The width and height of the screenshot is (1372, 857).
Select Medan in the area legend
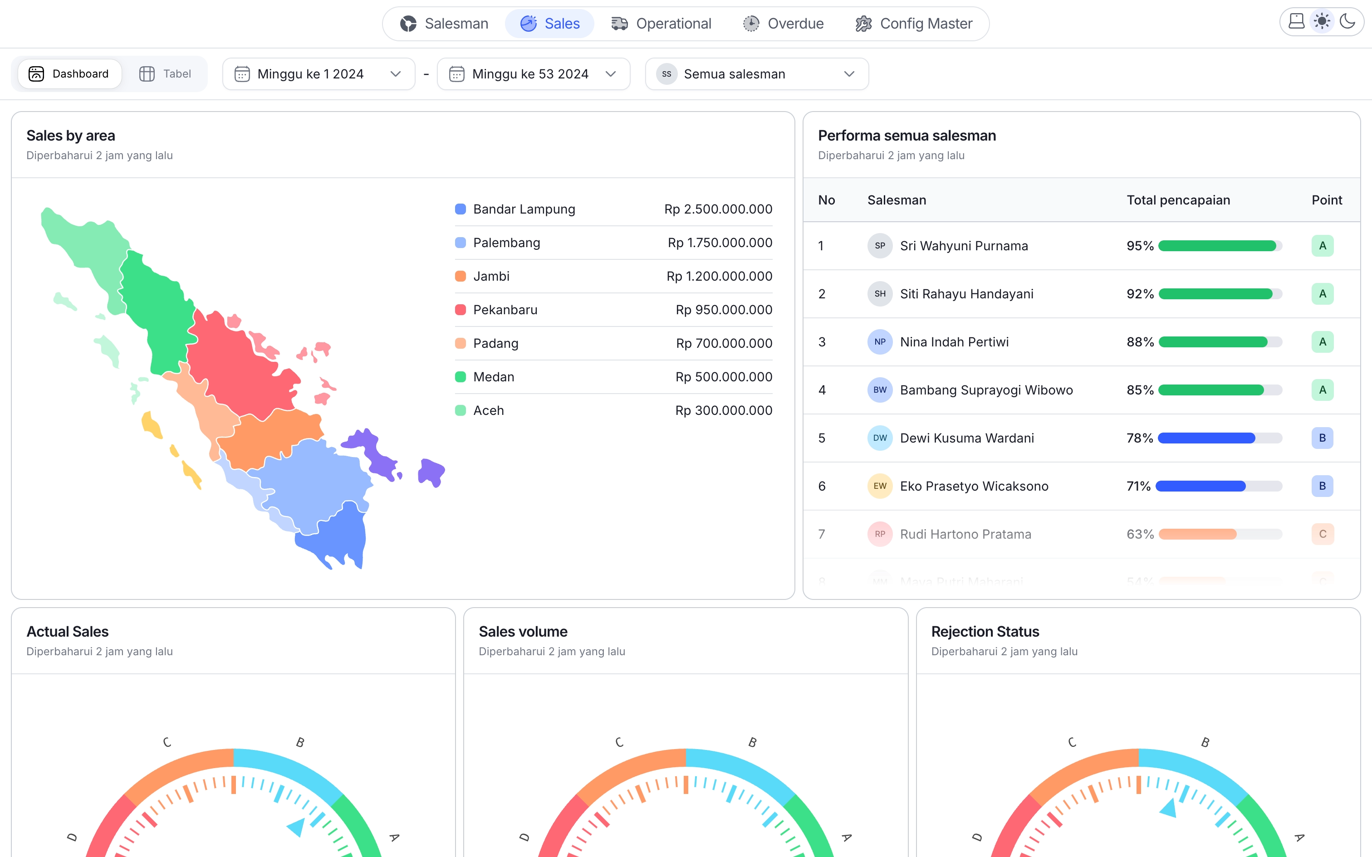pyautogui.click(x=613, y=377)
